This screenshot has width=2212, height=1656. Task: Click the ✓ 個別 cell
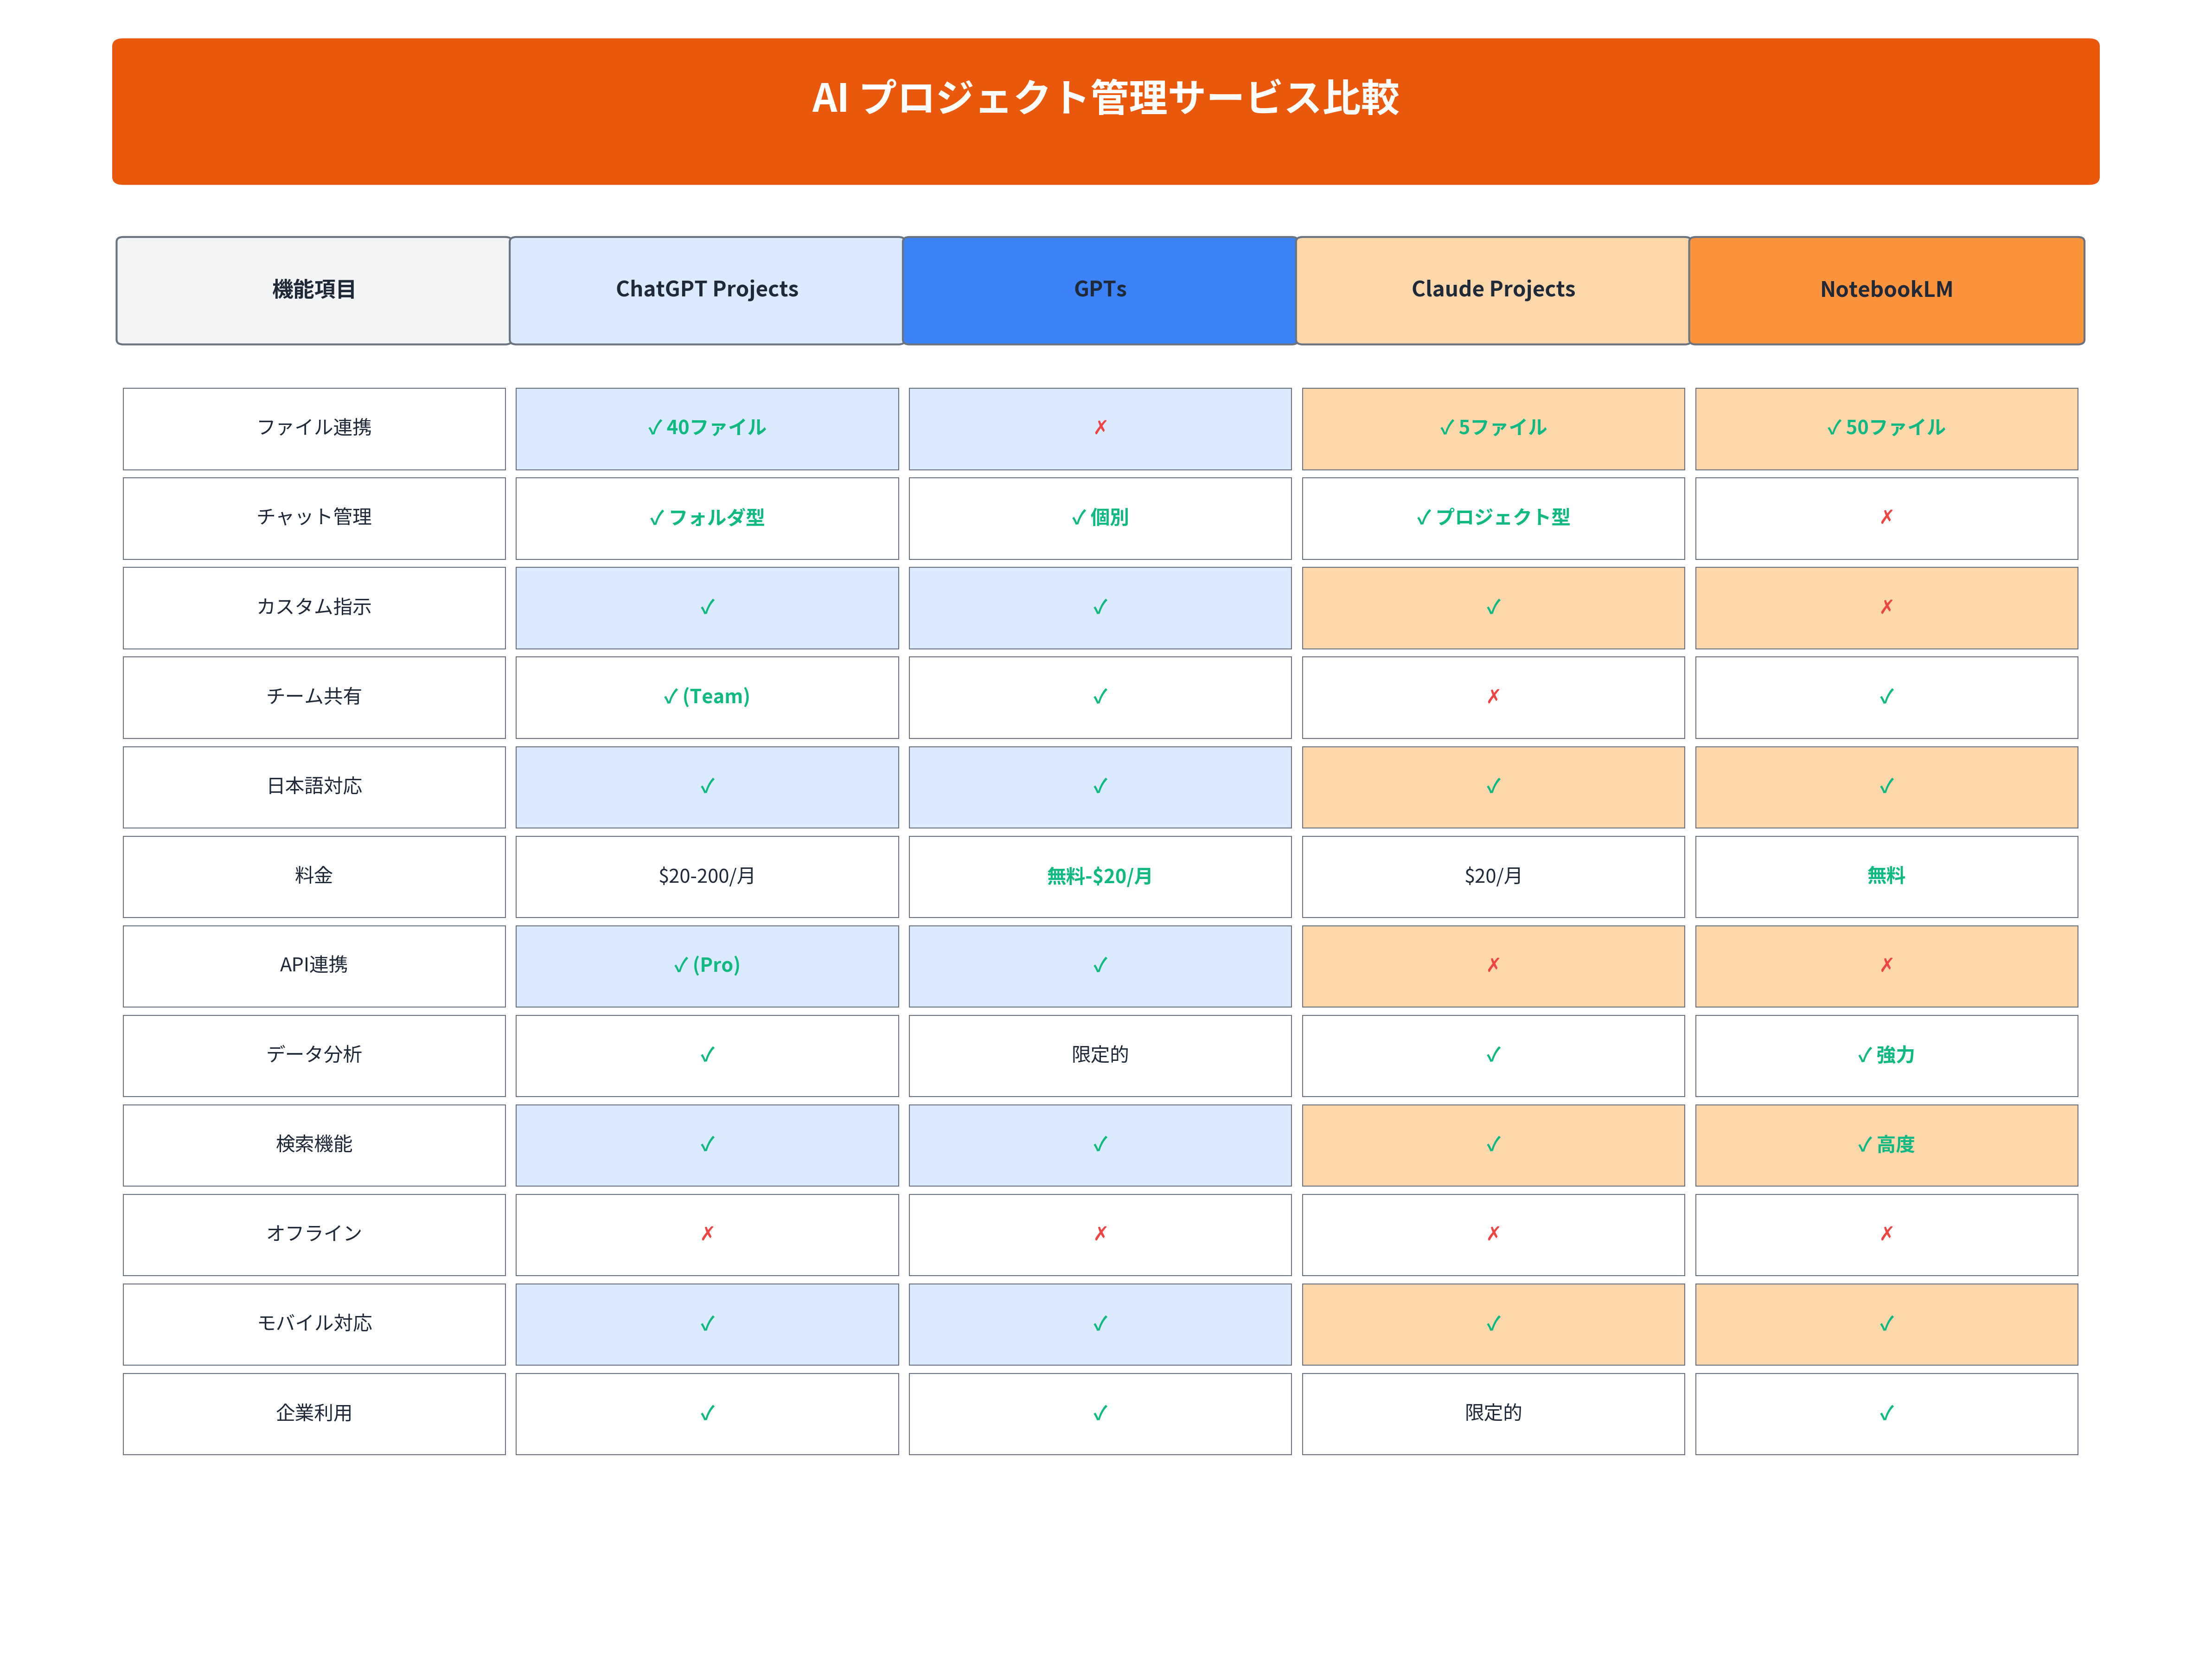[1100, 518]
